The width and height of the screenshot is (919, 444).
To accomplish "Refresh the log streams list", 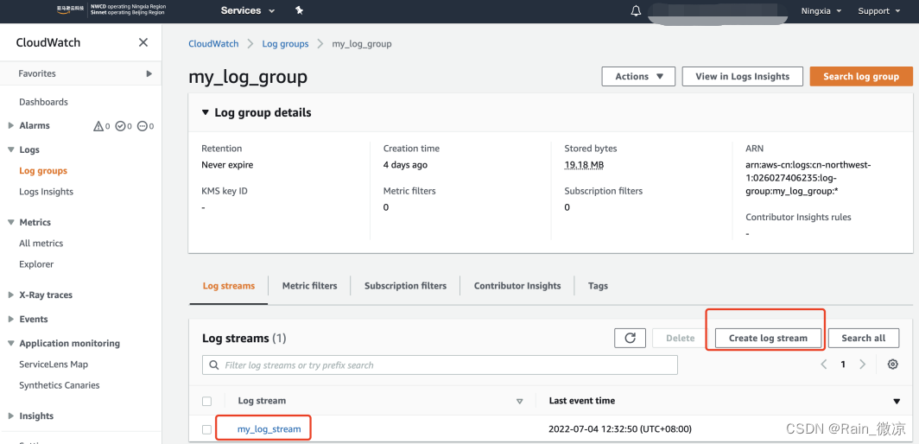I will pos(630,338).
